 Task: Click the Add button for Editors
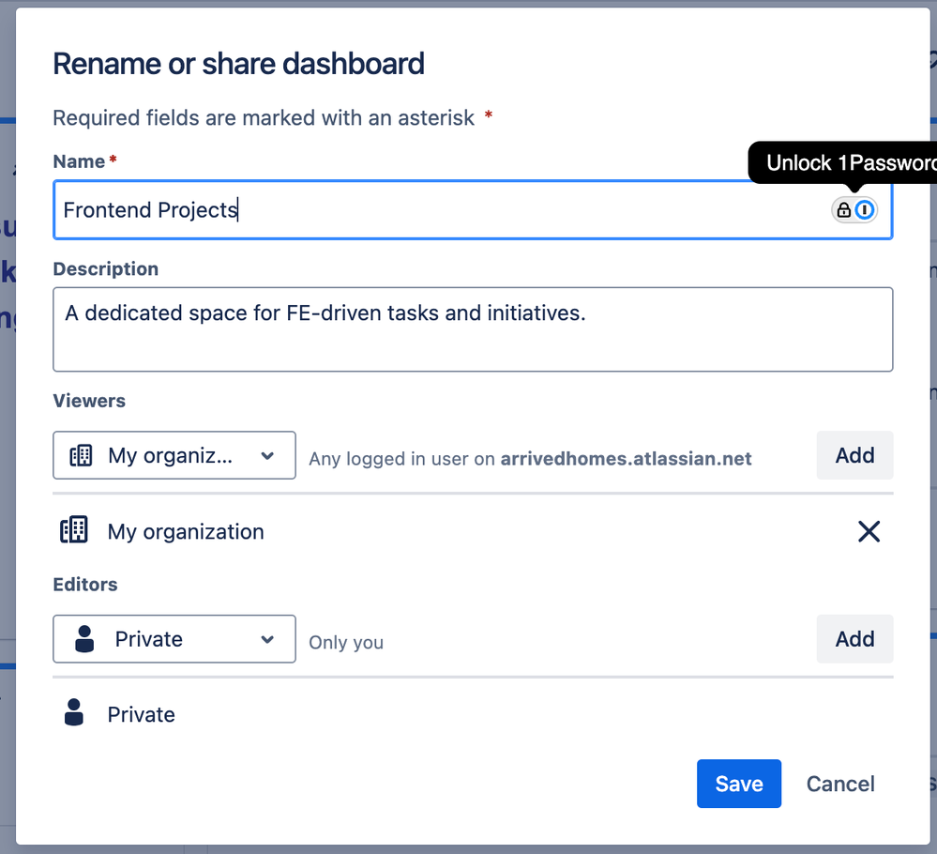coord(854,639)
